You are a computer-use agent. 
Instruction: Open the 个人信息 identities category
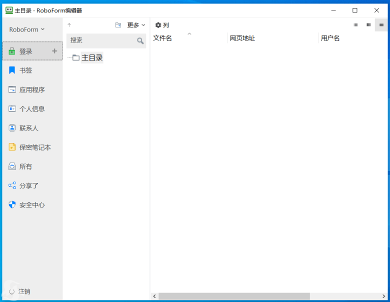[x=32, y=108]
